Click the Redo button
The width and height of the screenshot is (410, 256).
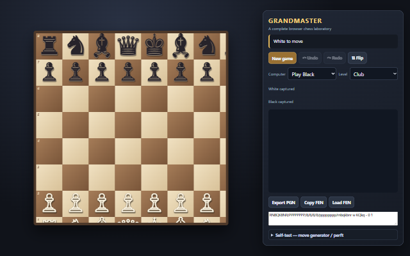click(334, 58)
